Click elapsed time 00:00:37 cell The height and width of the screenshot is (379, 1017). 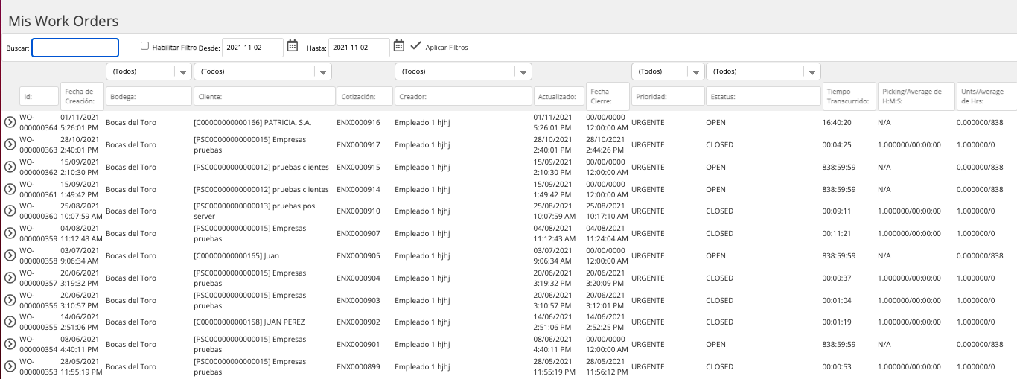tap(838, 278)
